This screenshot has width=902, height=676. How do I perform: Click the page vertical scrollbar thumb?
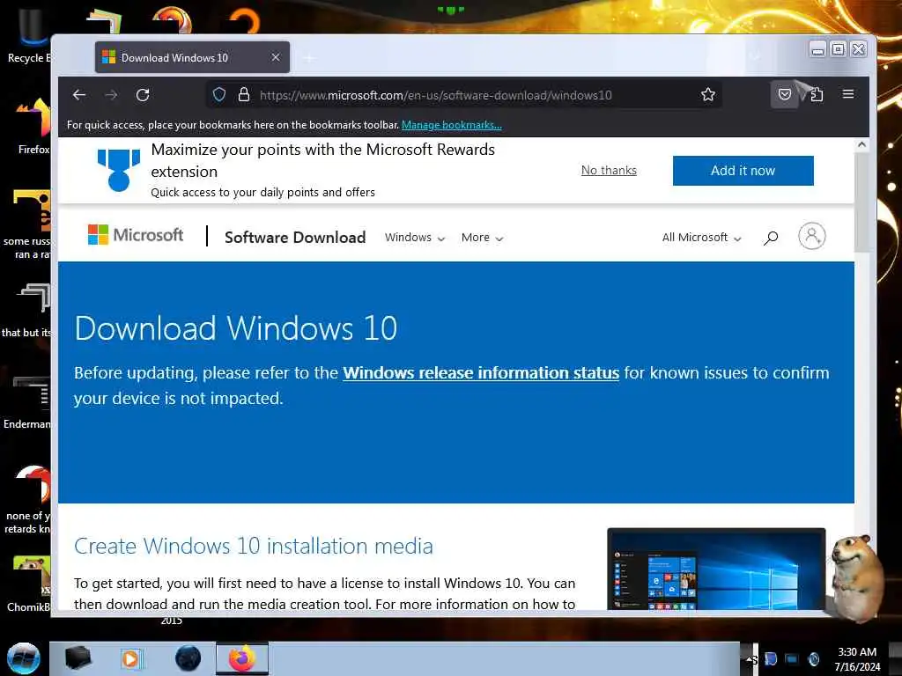click(x=861, y=202)
